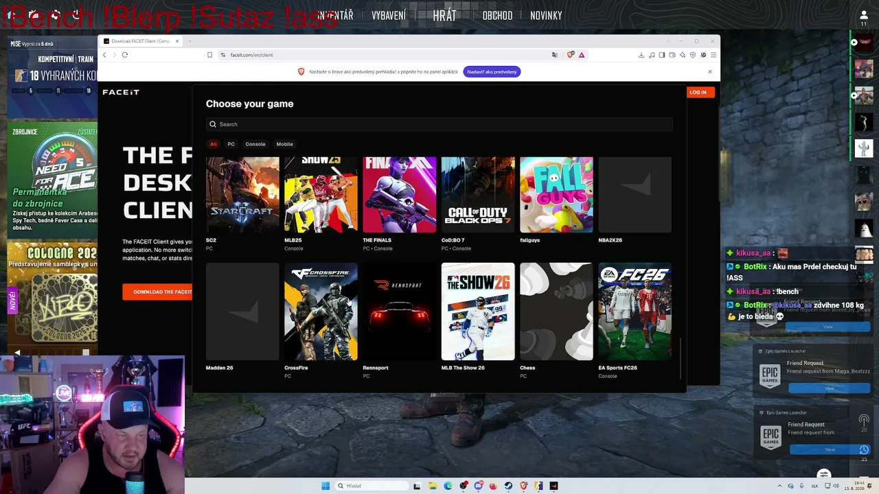The height and width of the screenshot is (494, 879).
Task: Open the translate page icon in address bar
Action: click(x=555, y=55)
